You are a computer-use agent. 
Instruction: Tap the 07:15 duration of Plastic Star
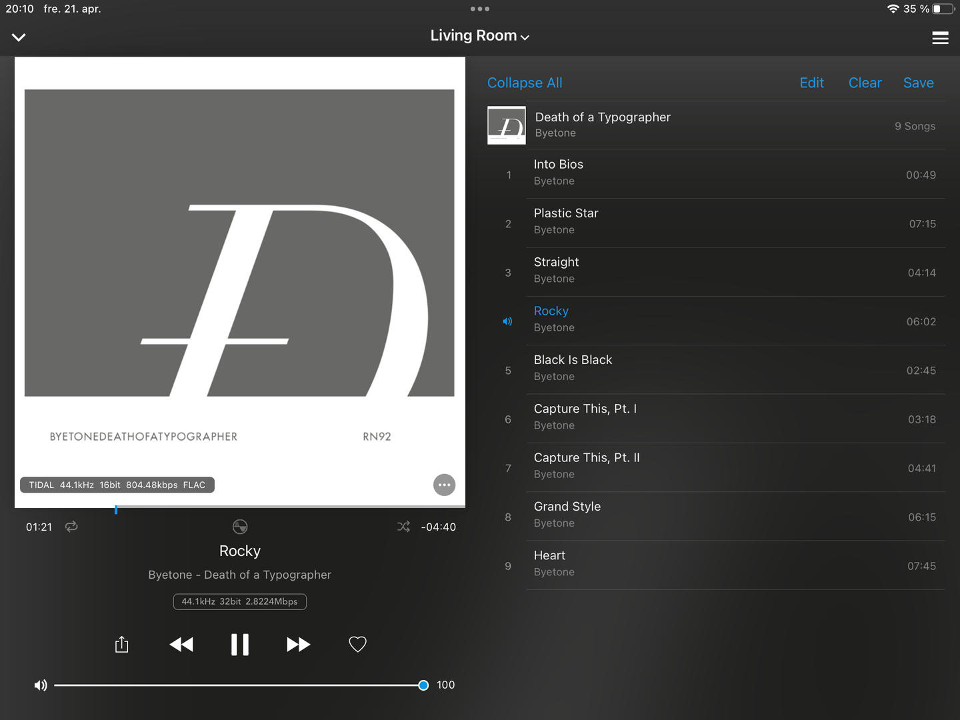923,224
